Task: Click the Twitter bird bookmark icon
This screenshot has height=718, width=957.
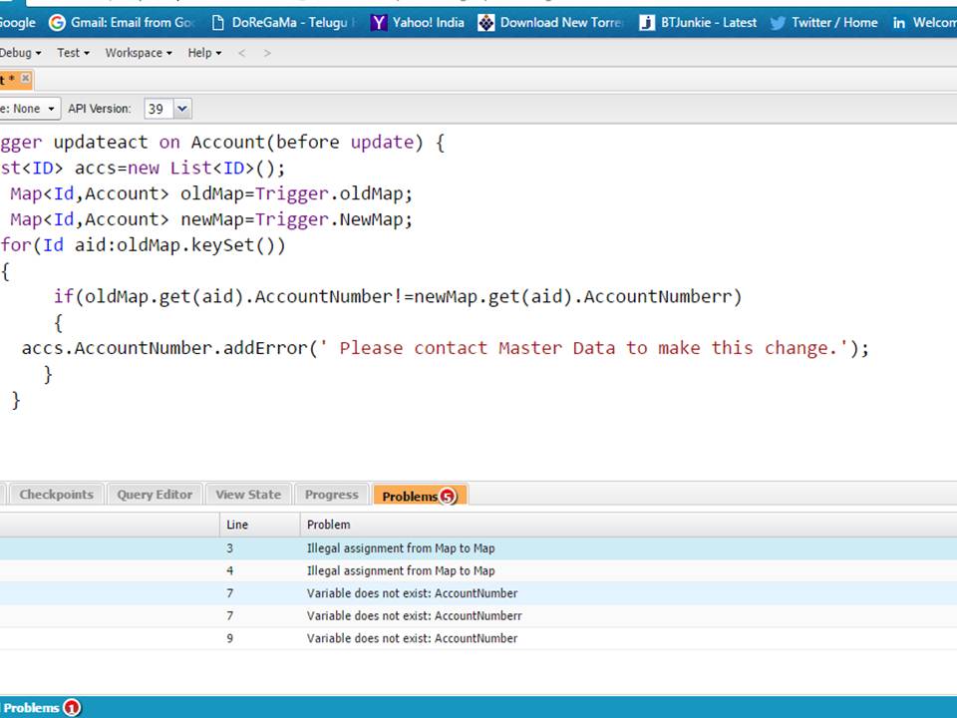Action: [x=778, y=22]
